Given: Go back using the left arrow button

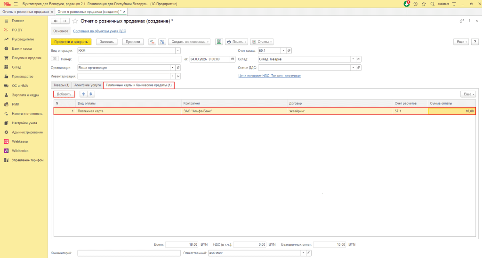Looking at the screenshot, I should click(56, 21).
